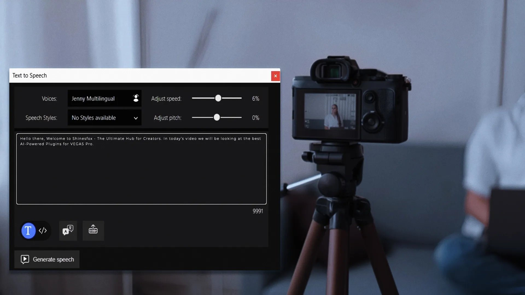Click the Text mode icon
The height and width of the screenshot is (295, 525).
point(28,231)
